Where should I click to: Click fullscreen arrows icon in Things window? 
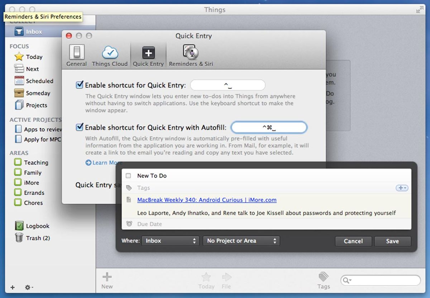(x=420, y=10)
